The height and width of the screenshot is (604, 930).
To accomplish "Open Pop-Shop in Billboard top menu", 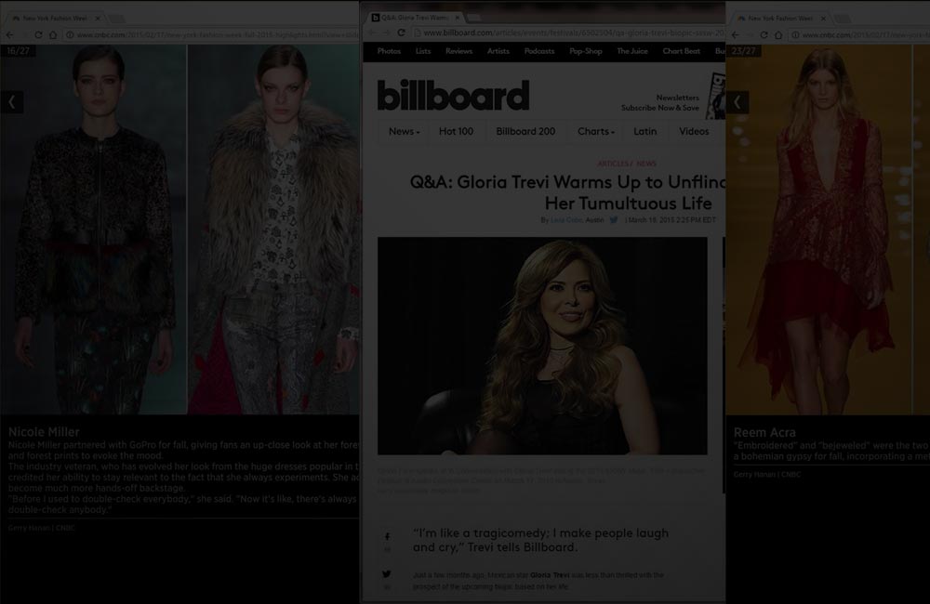I will 585,51.
